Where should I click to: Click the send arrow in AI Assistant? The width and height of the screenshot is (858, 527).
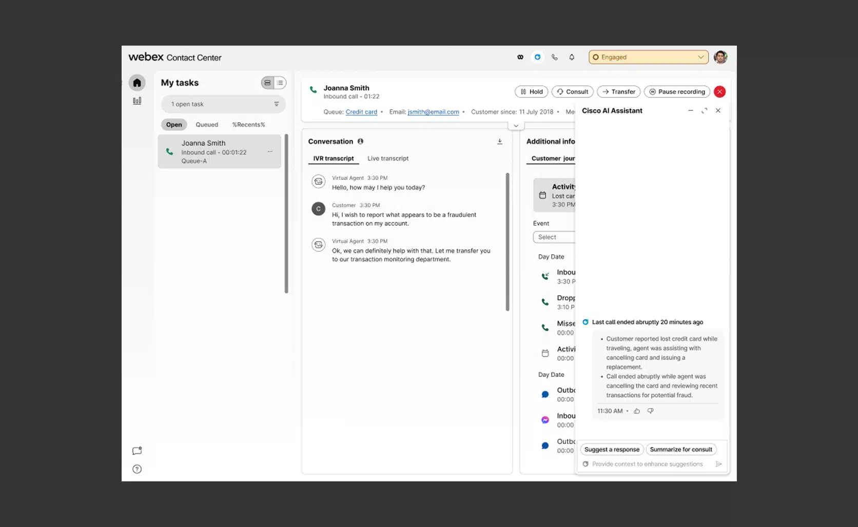(719, 464)
